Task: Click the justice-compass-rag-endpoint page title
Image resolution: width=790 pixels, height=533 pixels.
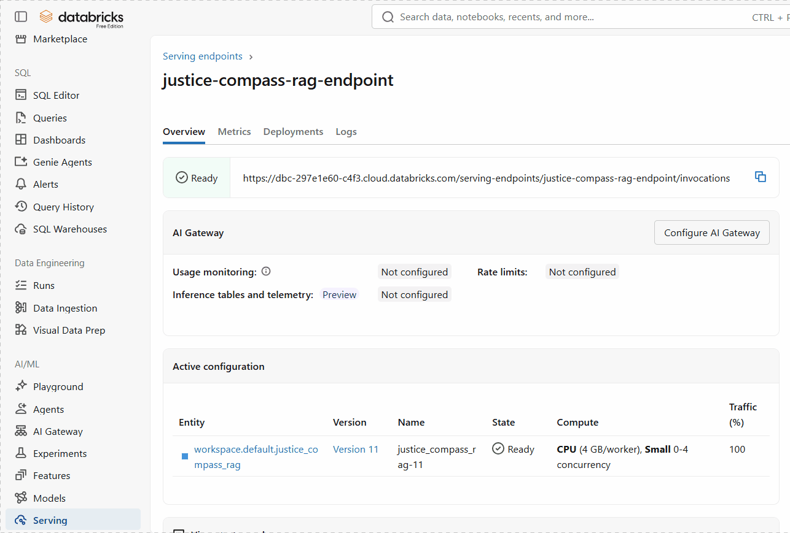Action: click(x=278, y=80)
